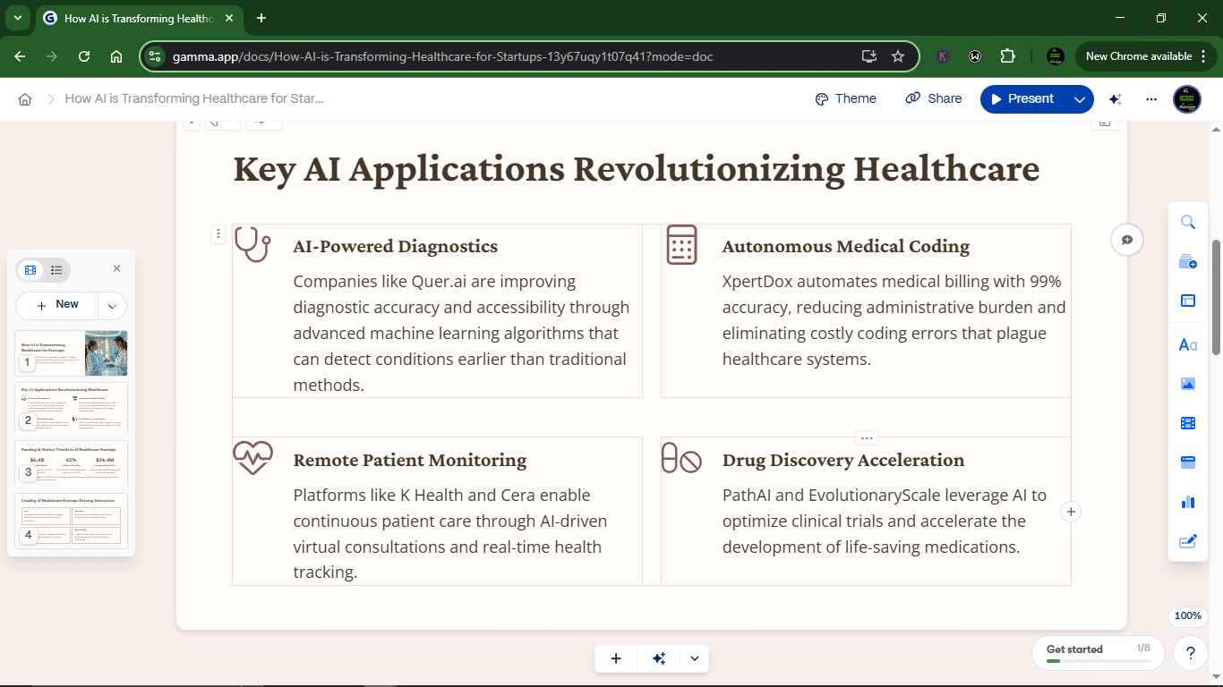Click the paragraph starting 'XpertDox automates medical billing'

click(x=894, y=320)
